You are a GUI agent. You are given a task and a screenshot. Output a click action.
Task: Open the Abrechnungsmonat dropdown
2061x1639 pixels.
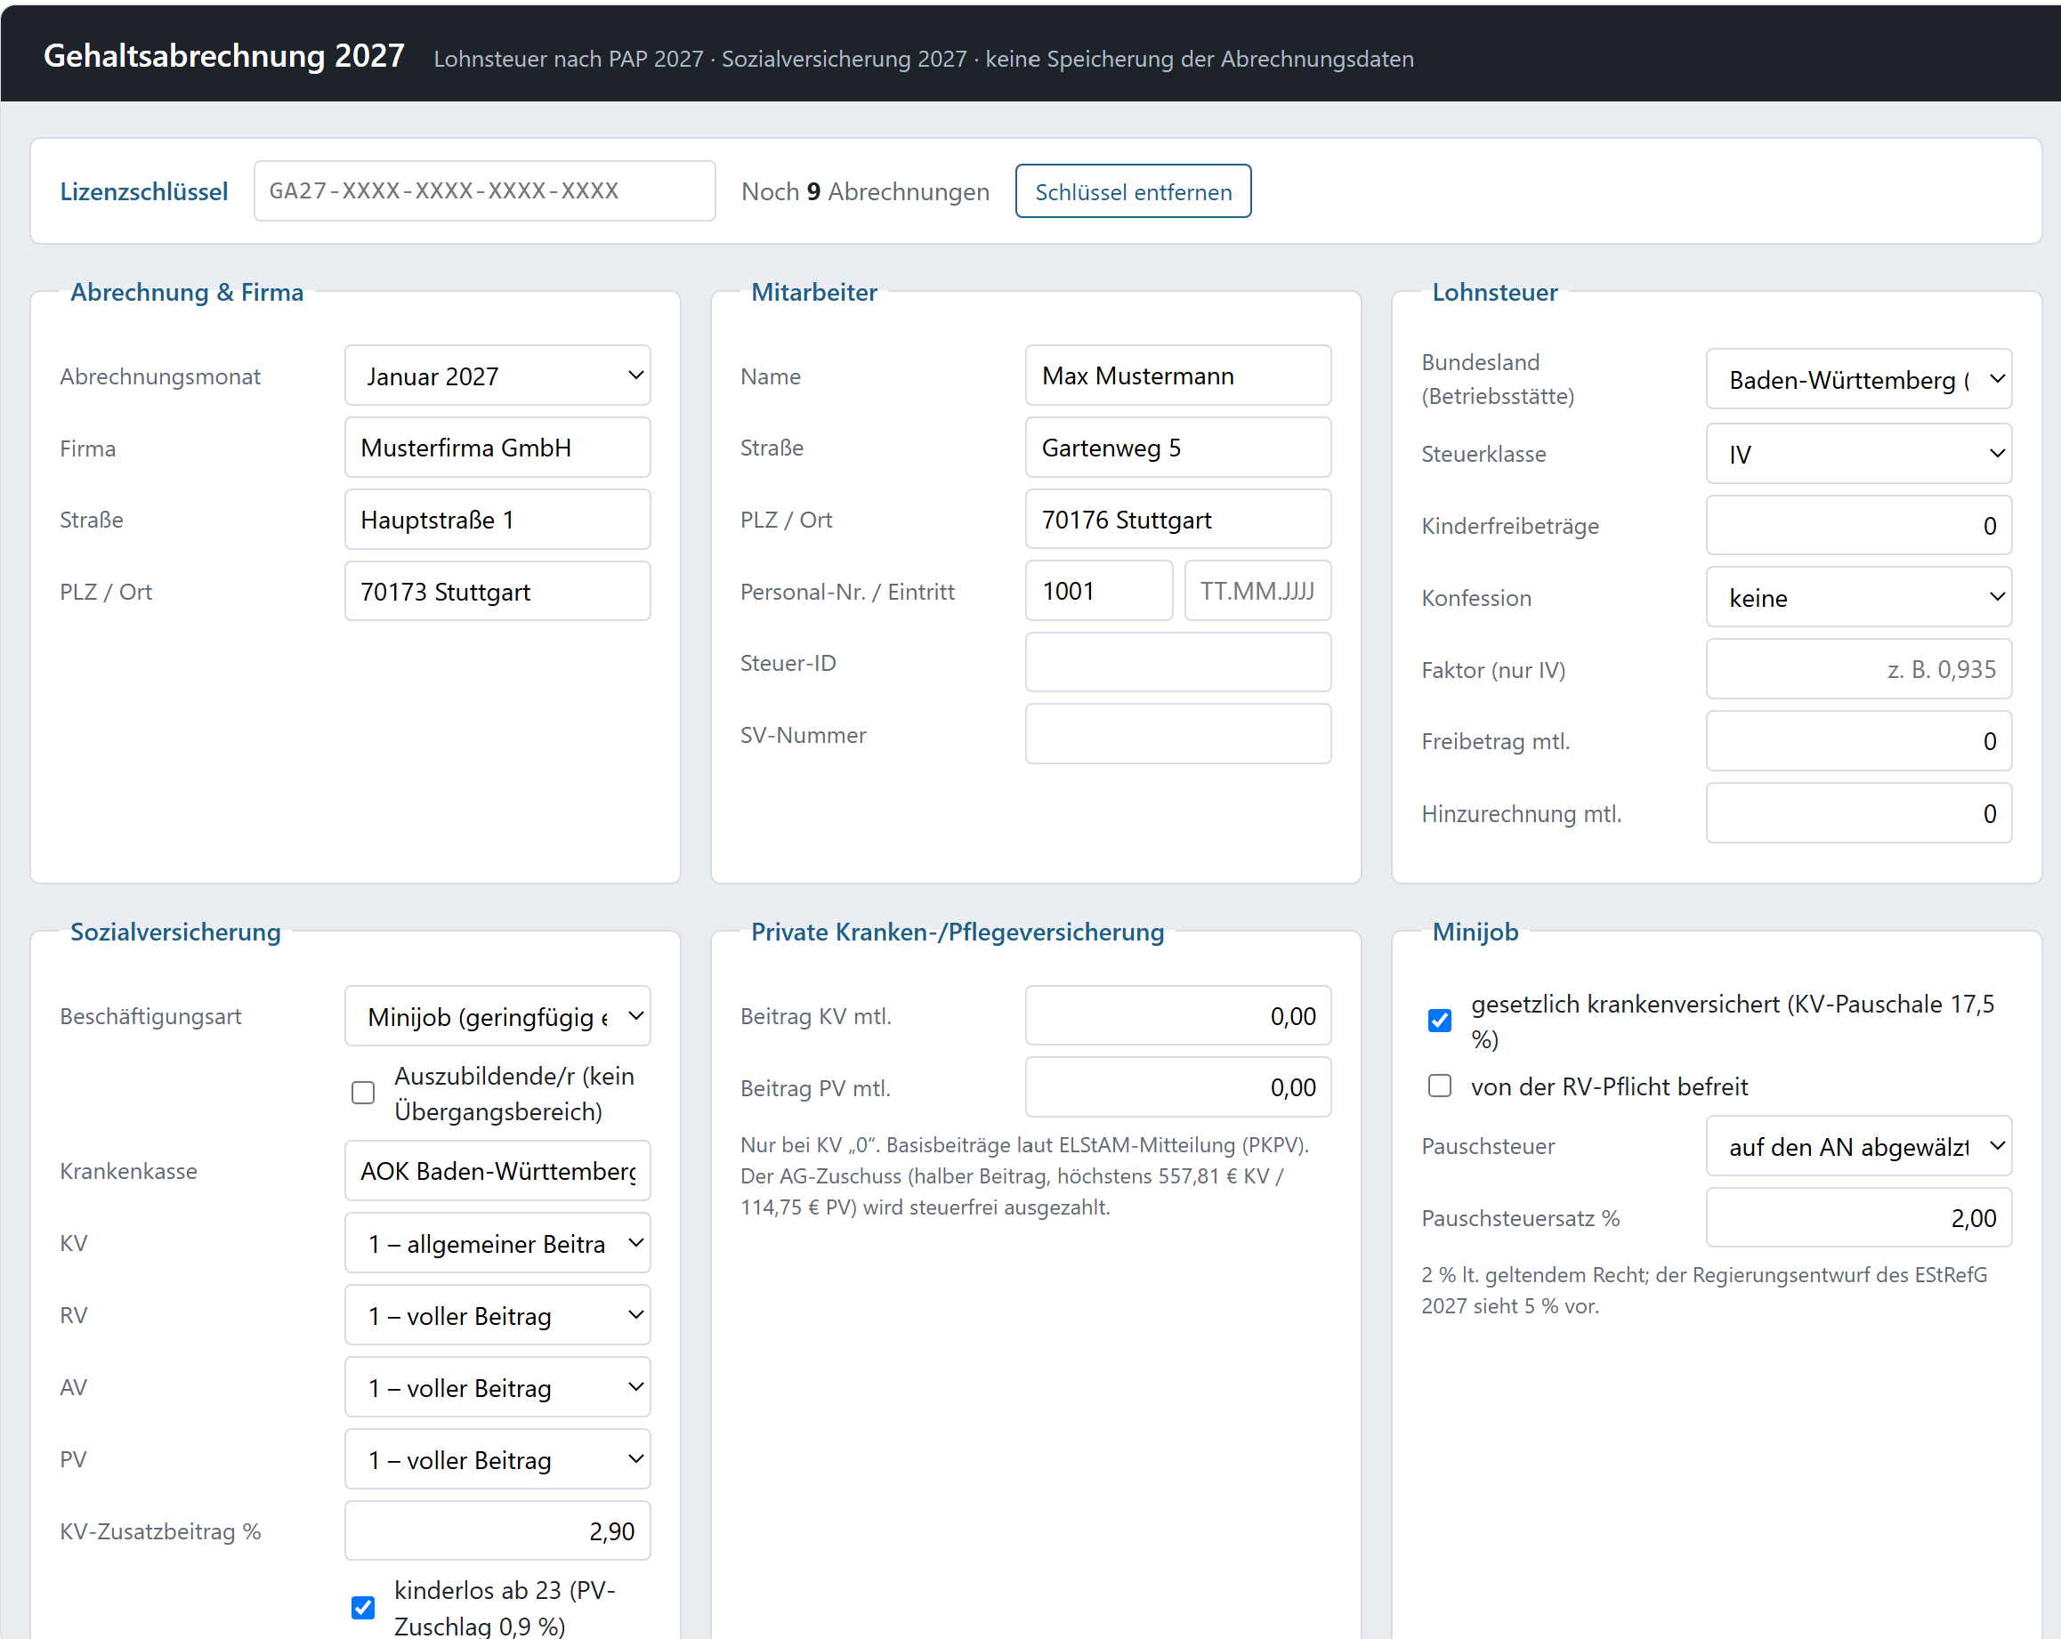497,375
